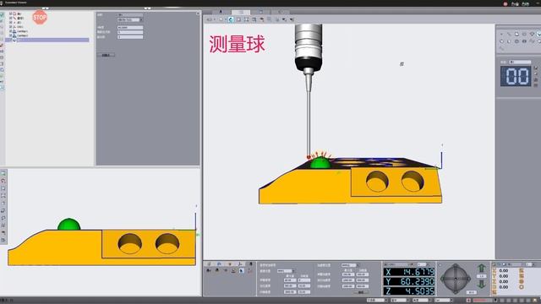This screenshot has height=304, width=541.
Task: Click the coordinate-axes icon in bottom-left toolbar
Action: (240, 264)
